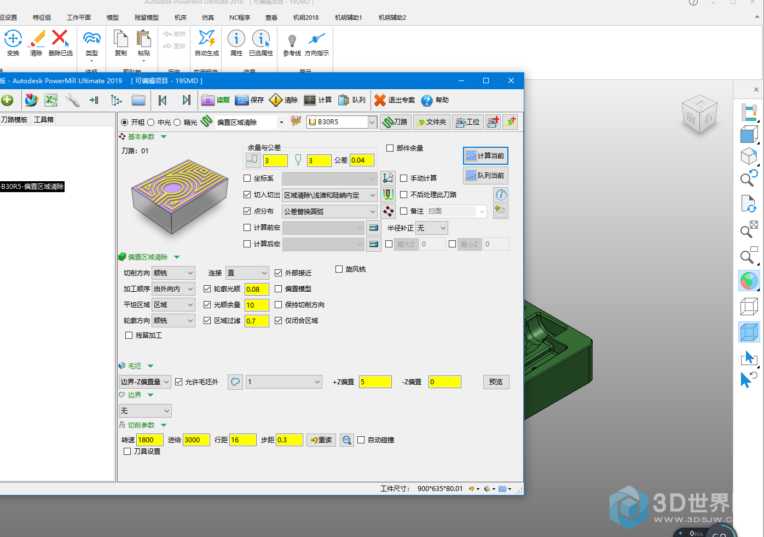
Task: Click the coordinate system pick icon
Action: point(388,178)
